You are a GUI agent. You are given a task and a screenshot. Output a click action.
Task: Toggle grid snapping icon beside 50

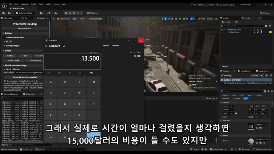click(184, 19)
